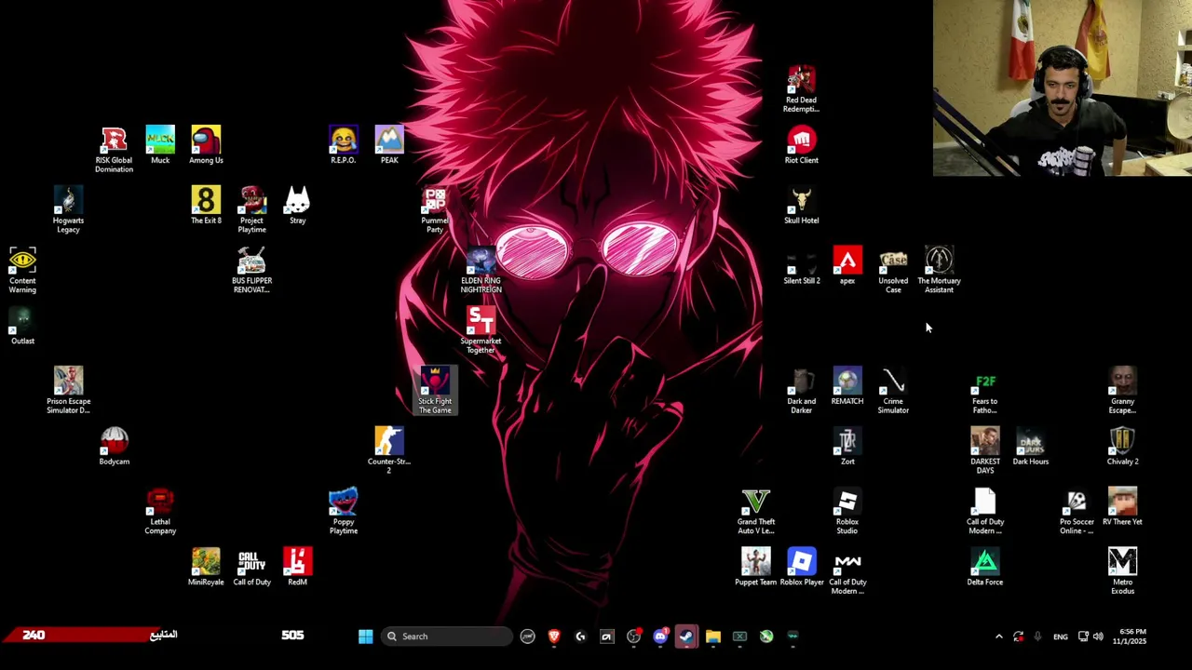
Task: Click the Red Dead Redemption shortcut
Action: [x=801, y=90]
